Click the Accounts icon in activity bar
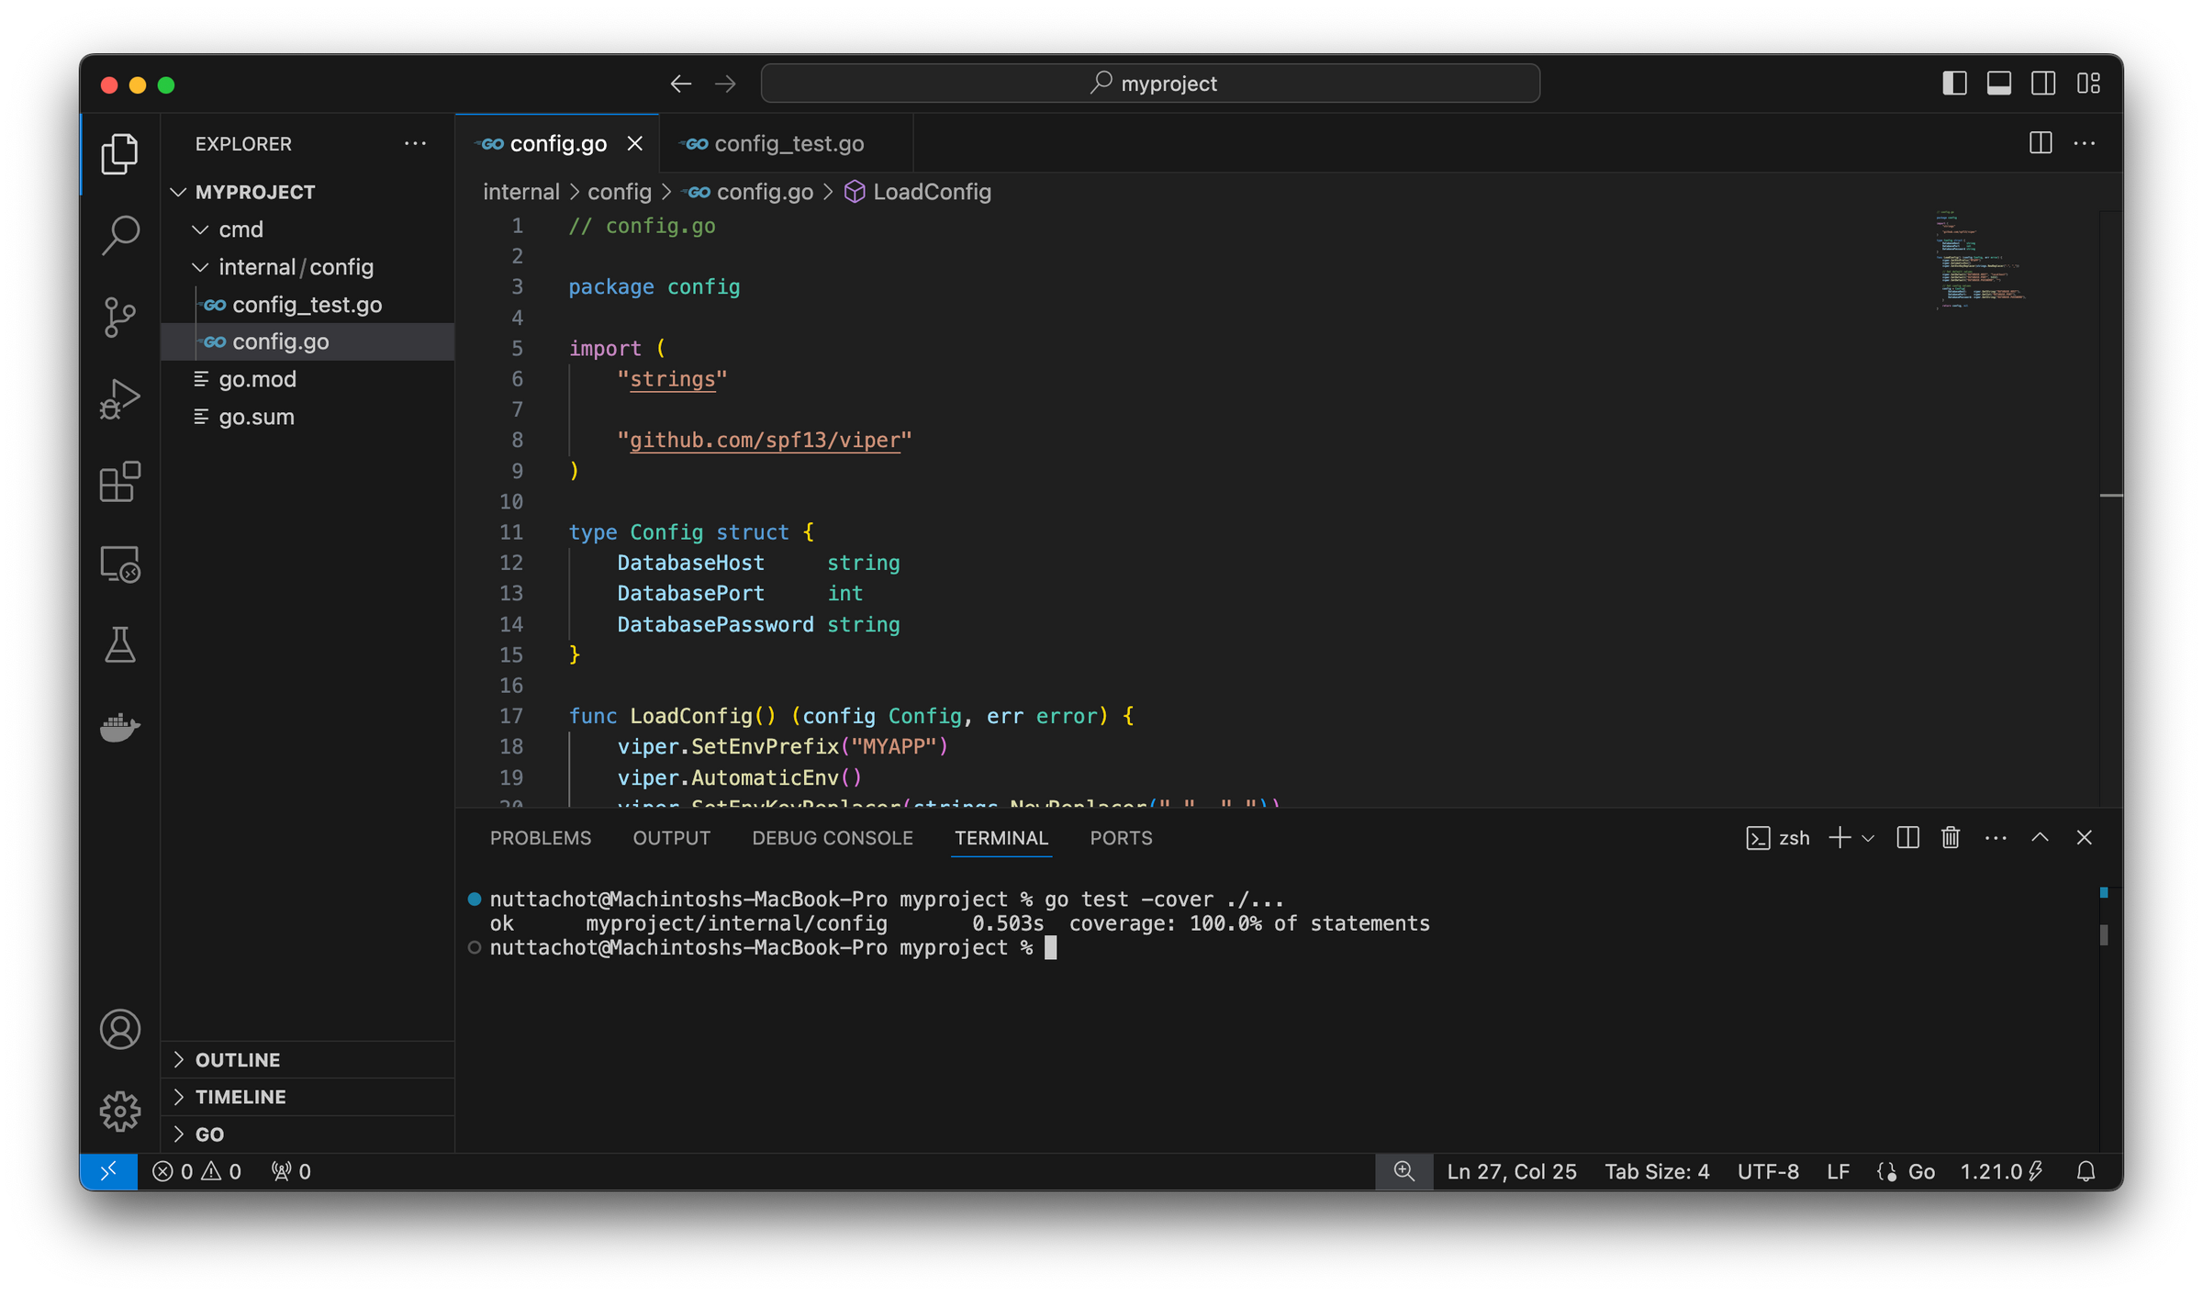Screen dimensions: 2203x1296 pos(119,1029)
